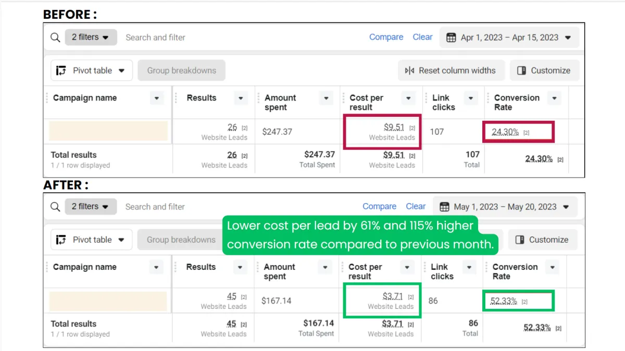Image resolution: width=625 pixels, height=351 pixels.
Task: Click Compare link in BEFORE panel
Action: (x=386, y=37)
